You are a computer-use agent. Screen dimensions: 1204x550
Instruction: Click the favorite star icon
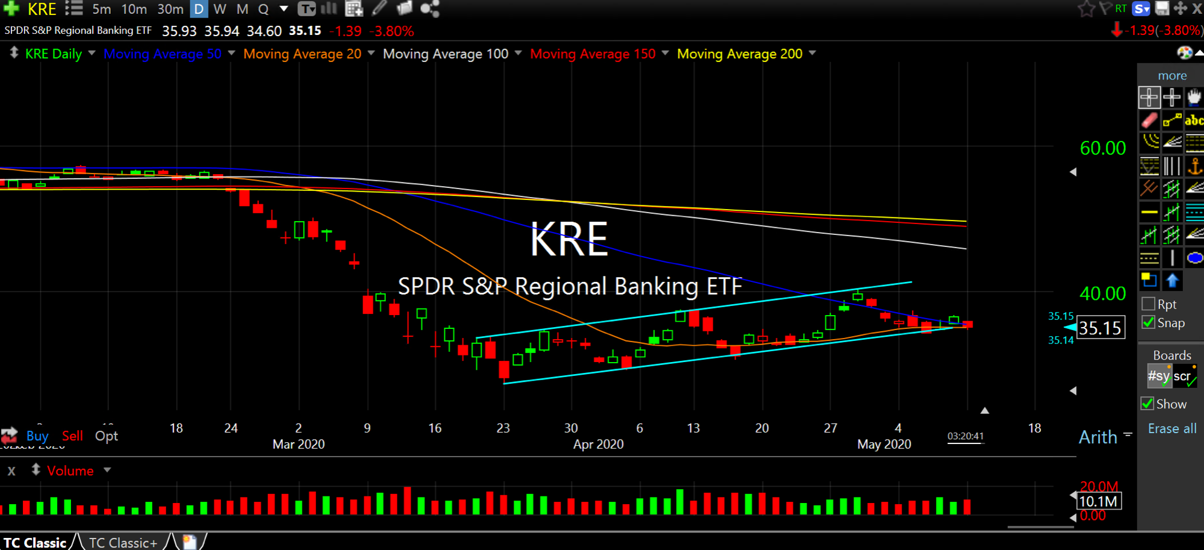(1086, 8)
